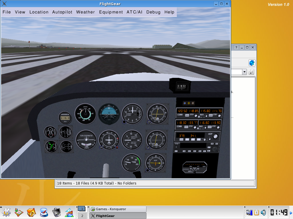Image resolution: width=293 pixels, height=219 pixels.
Task: Click the attitude indicator (artificial horizon)
Action: pos(109,114)
